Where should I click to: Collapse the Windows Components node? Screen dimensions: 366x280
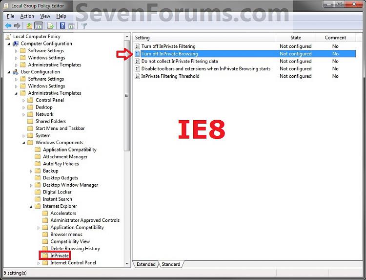click(x=23, y=143)
